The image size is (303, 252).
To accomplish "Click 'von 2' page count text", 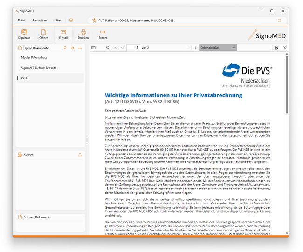I will pos(145,48).
